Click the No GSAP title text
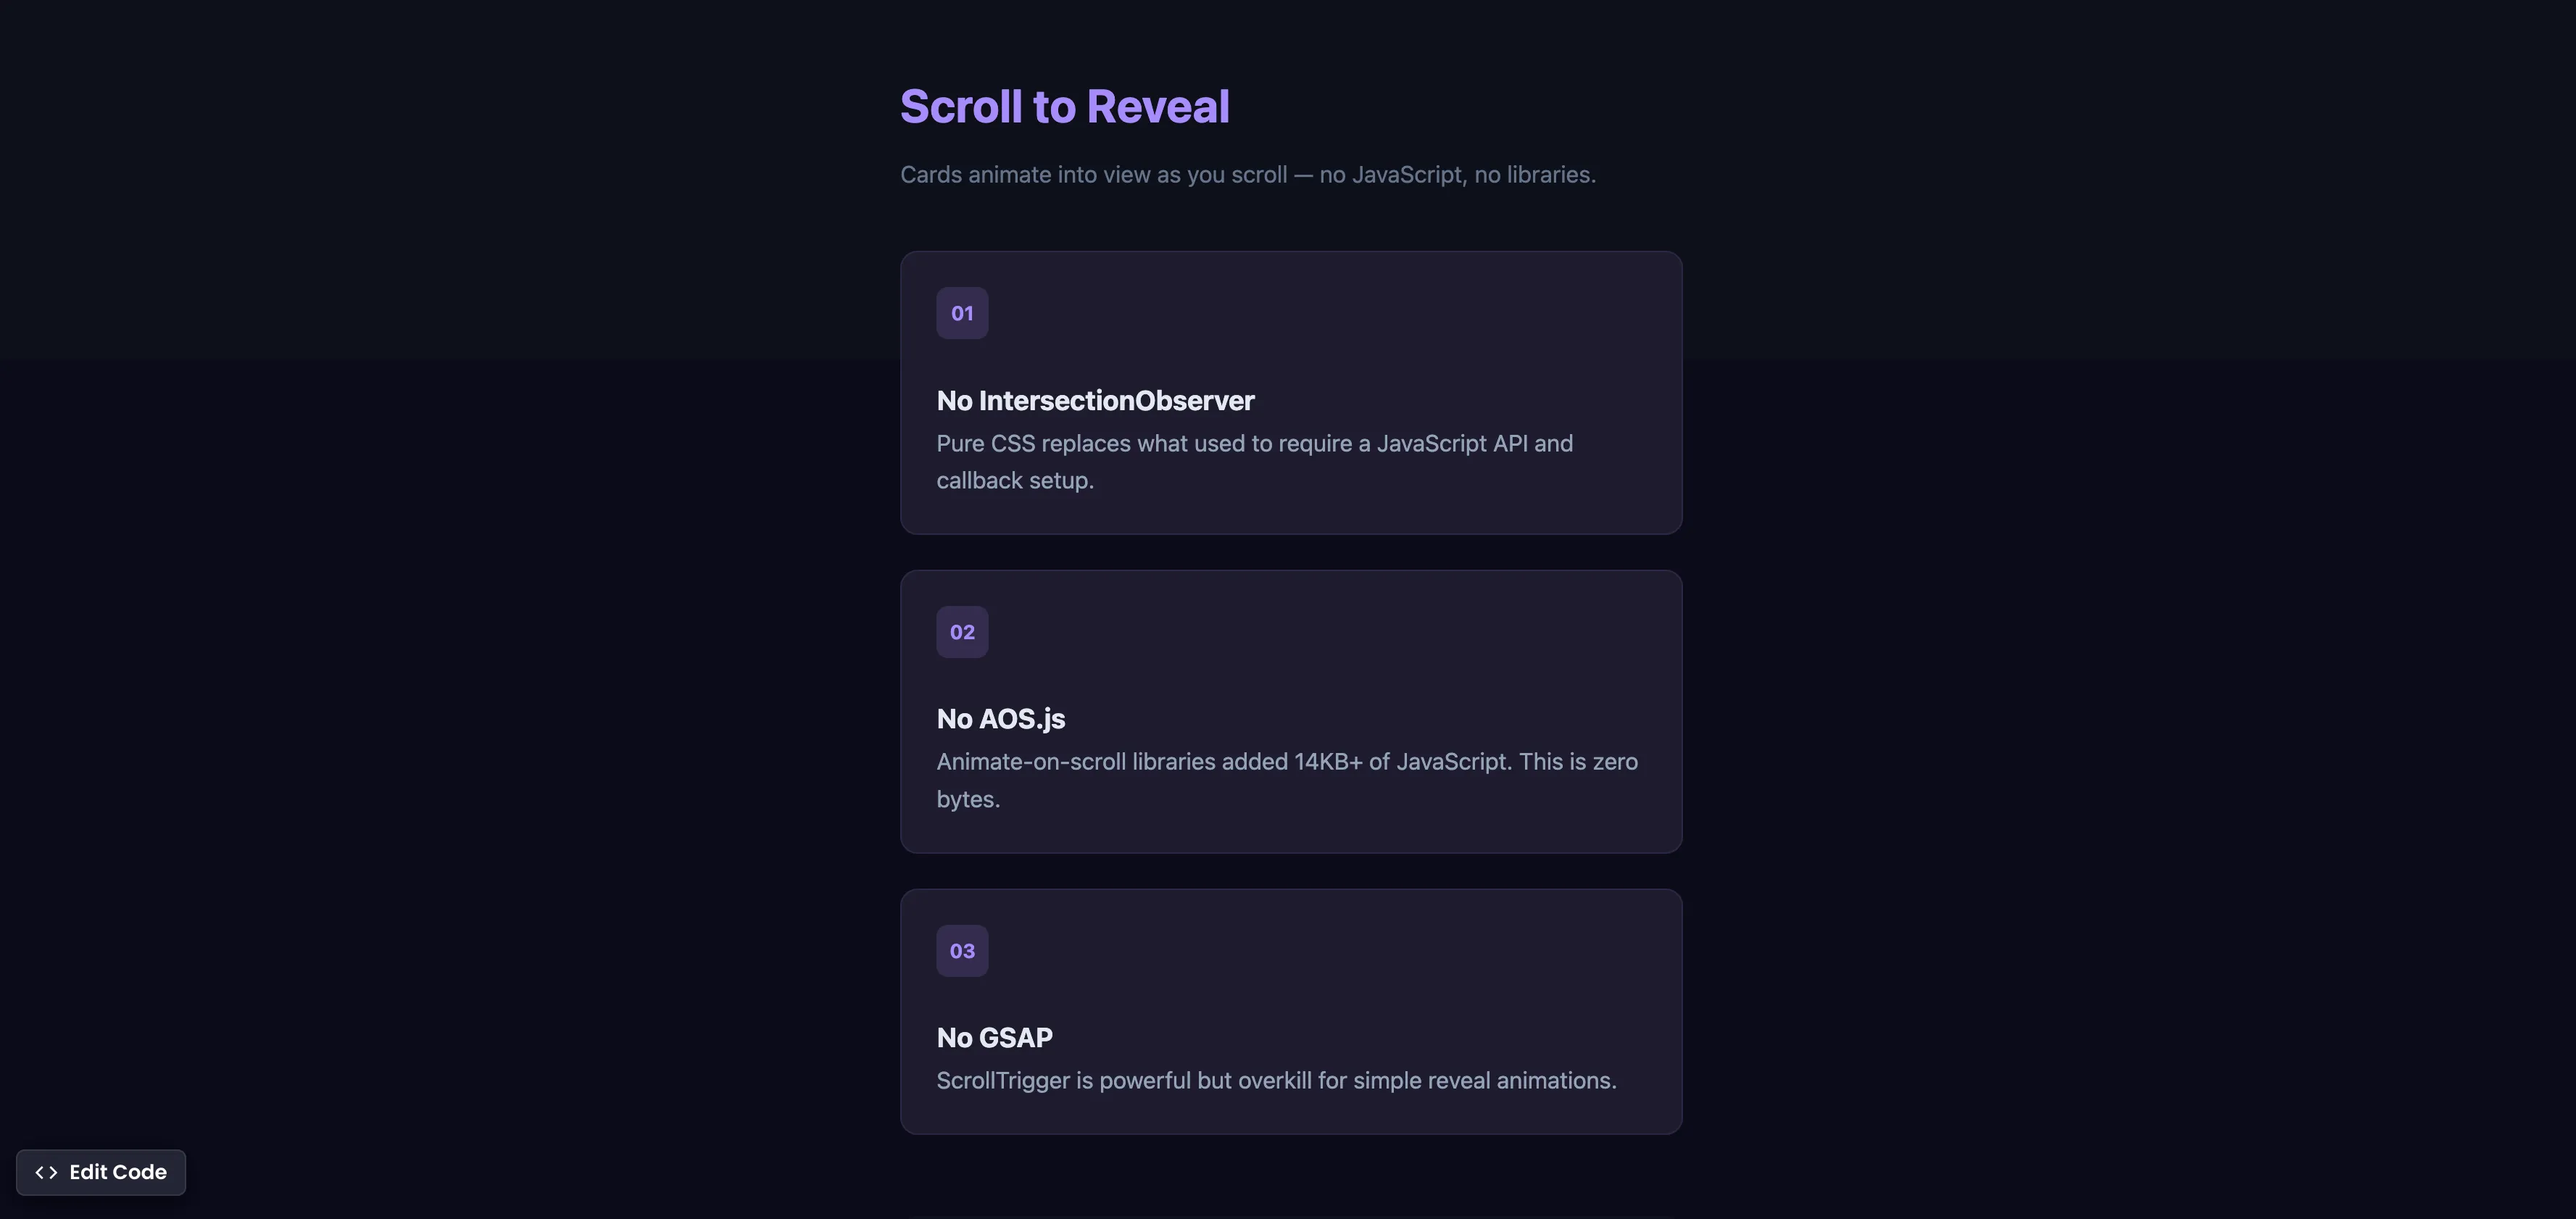Image resolution: width=2576 pixels, height=1219 pixels. [994, 1038]
